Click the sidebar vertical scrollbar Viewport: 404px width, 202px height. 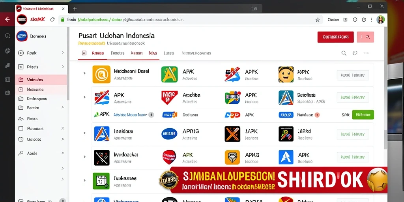tap(68, 64)
